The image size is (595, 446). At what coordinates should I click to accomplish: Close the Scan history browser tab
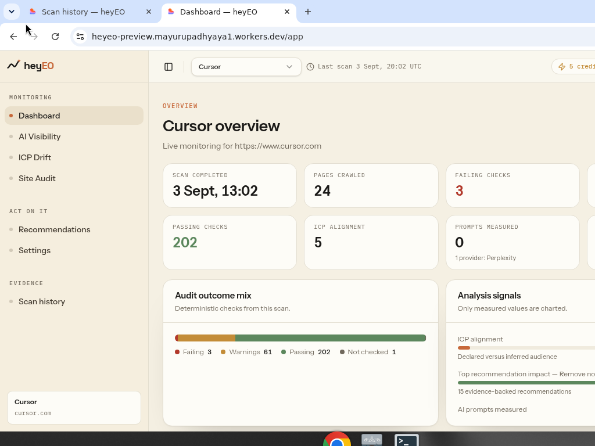point(149,12)
